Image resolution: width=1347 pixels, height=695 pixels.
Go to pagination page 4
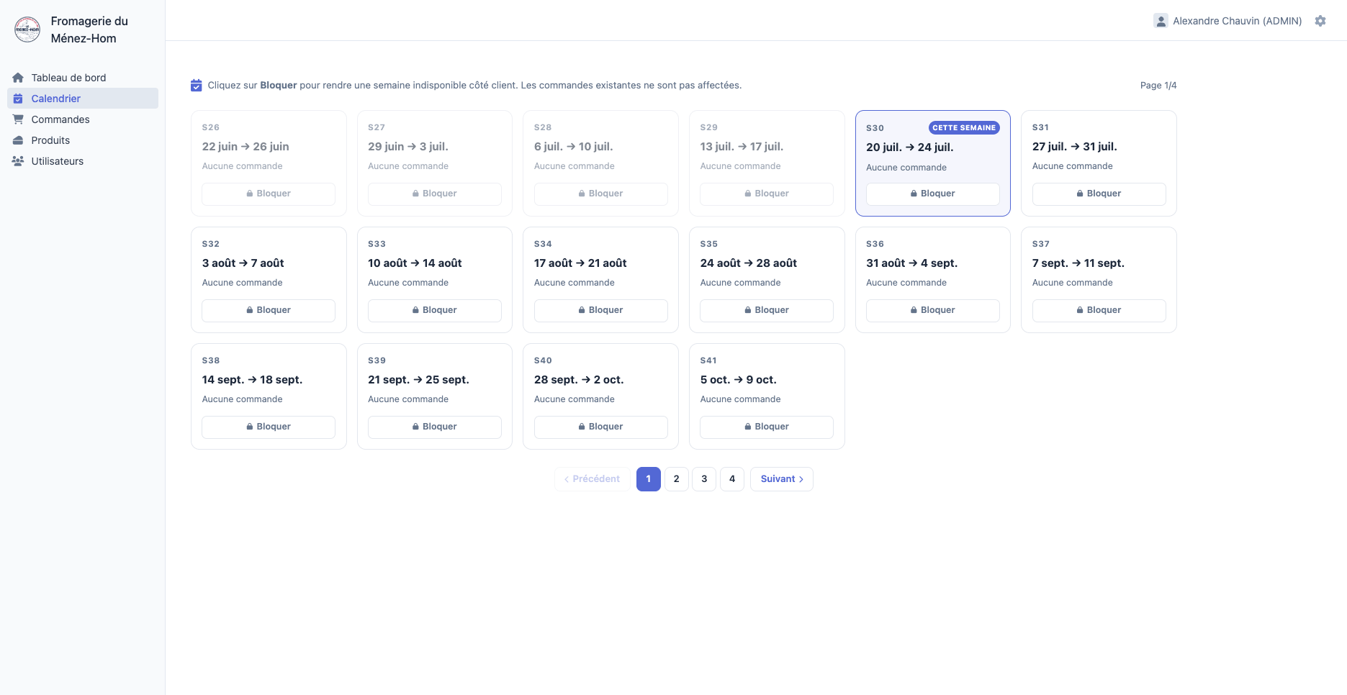(732, 479)
